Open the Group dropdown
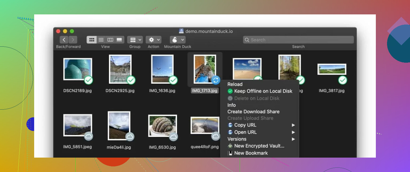The image size is (410, 172). pos(135,40)
